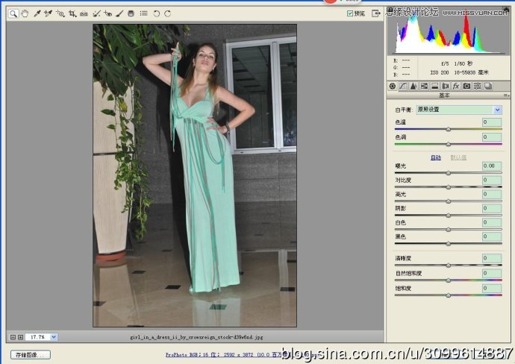Zoom in with the plus button
Viewport: 515px width, 364px height.
point(20,337)
